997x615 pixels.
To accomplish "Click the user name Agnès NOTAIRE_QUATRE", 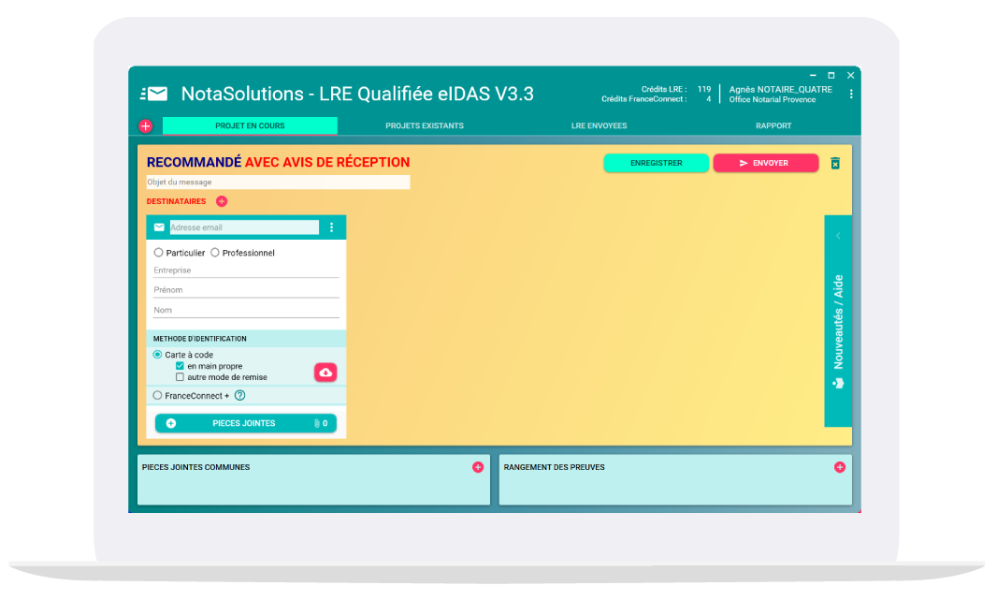I will click(780, 89).
